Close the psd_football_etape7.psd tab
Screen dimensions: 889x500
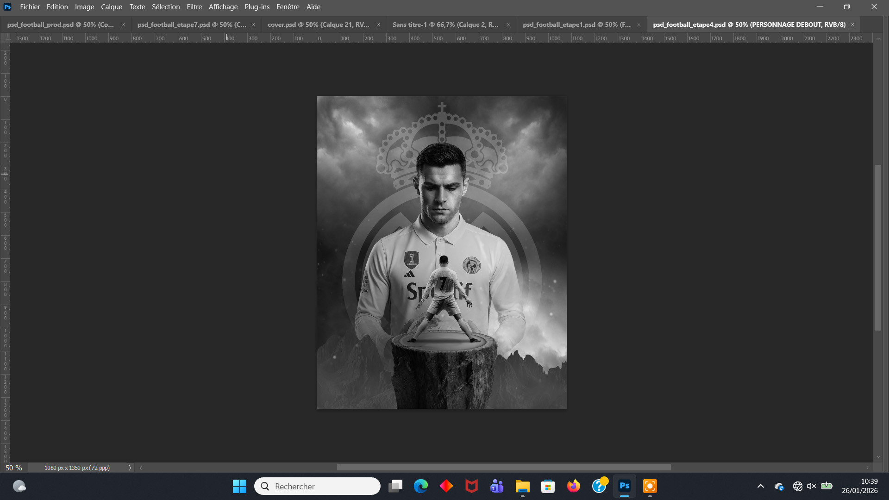(253, 25)
